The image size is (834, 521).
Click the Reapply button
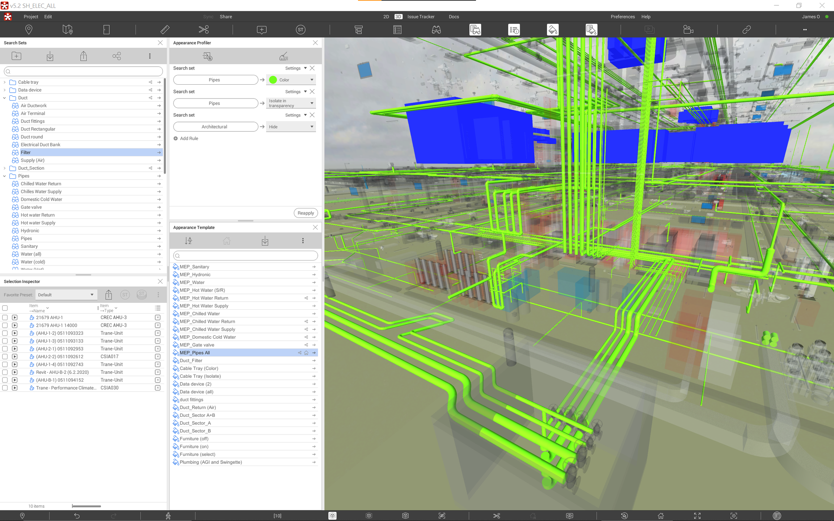point(306,213)
